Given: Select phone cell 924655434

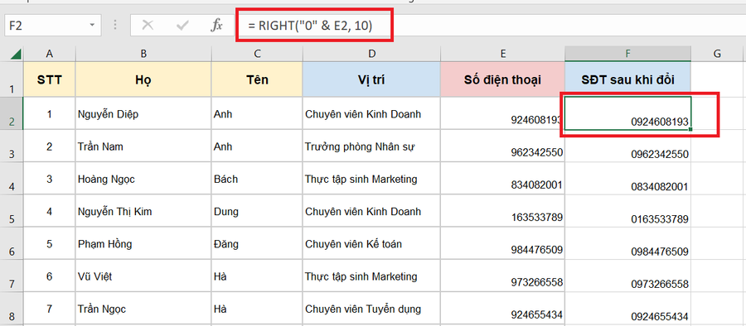Looking at the screenshot, I should point(503,309).
